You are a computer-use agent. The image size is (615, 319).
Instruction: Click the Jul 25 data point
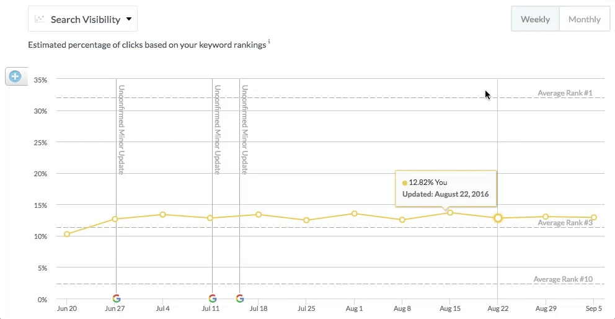pos(306,220)
